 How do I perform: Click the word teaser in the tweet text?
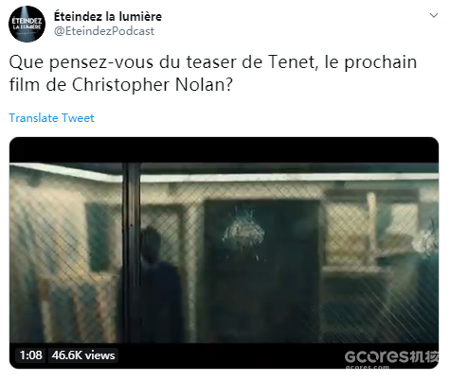click(211, 62)
